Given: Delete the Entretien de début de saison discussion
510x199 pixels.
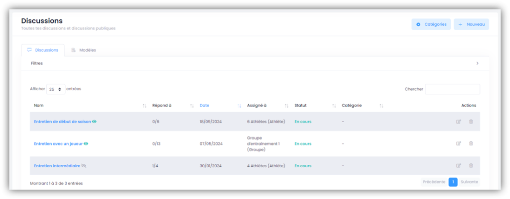Looking at the screenshot, I should tap(471, 122).
